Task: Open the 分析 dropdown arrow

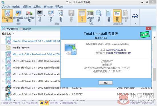Action: click(45, 16)
